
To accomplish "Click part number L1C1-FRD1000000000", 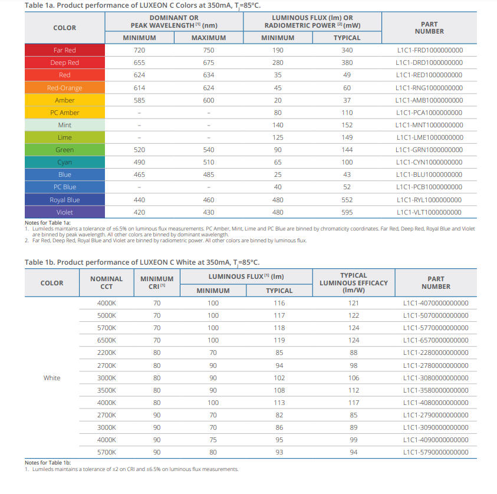I will (430, 50).
